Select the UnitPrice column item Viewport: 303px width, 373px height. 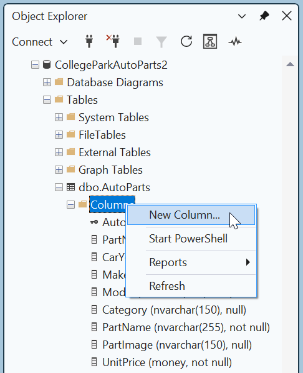(167, 362)
